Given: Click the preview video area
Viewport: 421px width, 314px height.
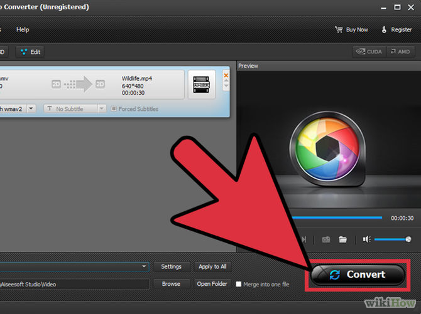Looking at the screenshot, I should pos(329,139).
